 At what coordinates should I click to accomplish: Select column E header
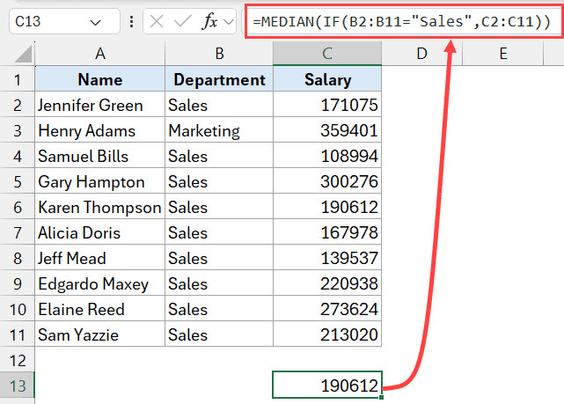tap(502, 55)
